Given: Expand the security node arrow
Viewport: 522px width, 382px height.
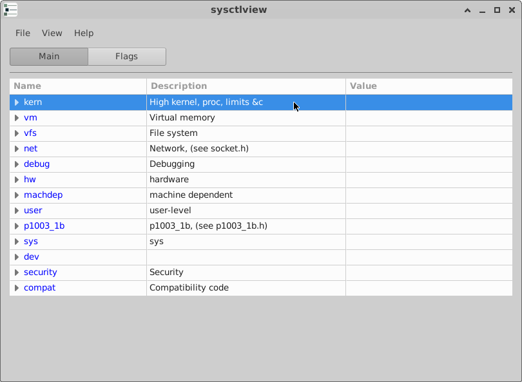Looking at the screenshot, I should tap(17, 272).
